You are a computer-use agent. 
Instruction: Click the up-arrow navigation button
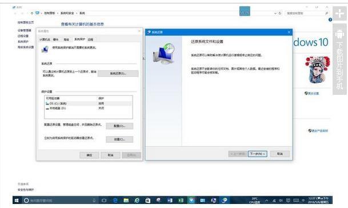coord(32,13)
